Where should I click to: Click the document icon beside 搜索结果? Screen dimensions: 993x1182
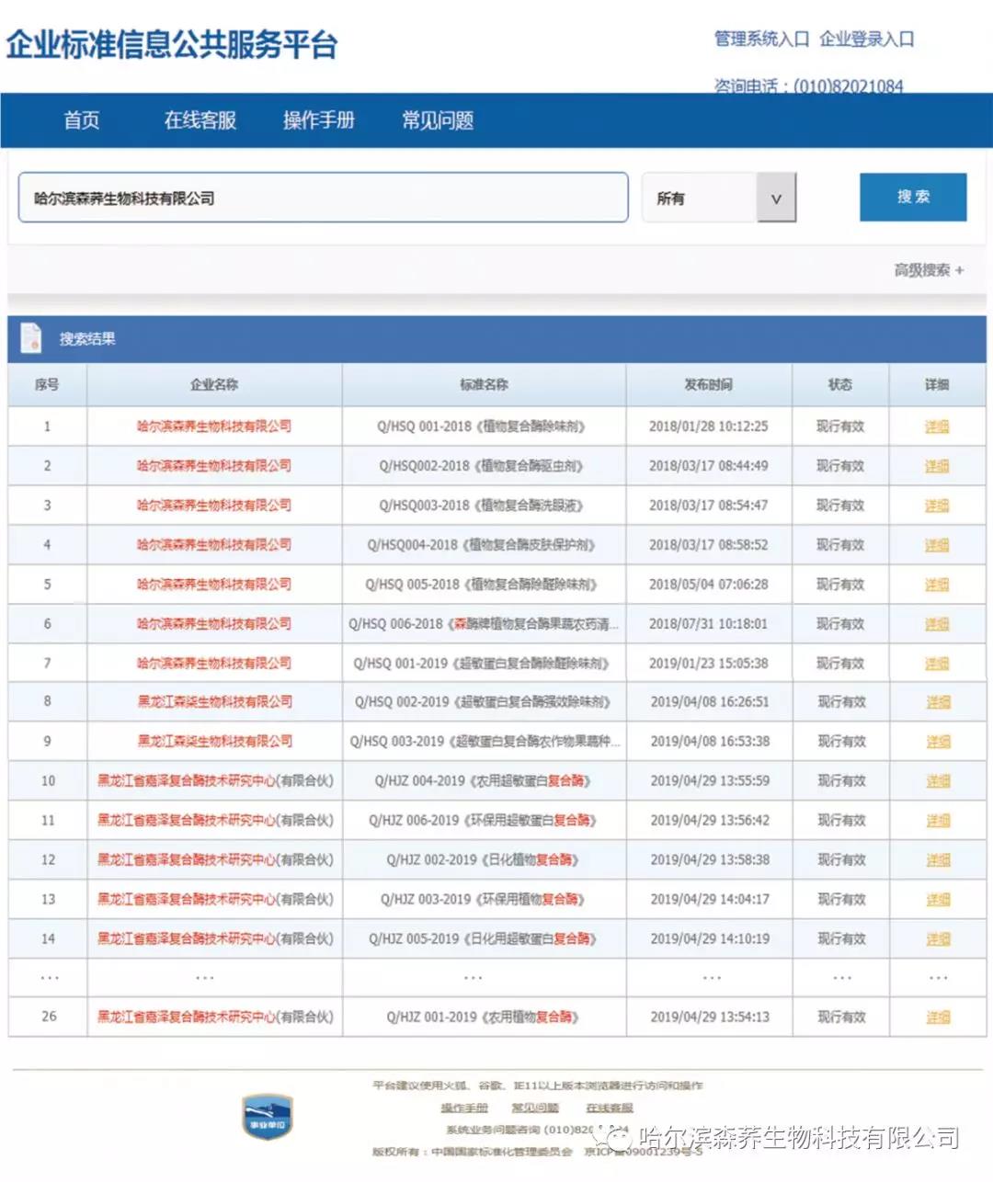point(31,338)
